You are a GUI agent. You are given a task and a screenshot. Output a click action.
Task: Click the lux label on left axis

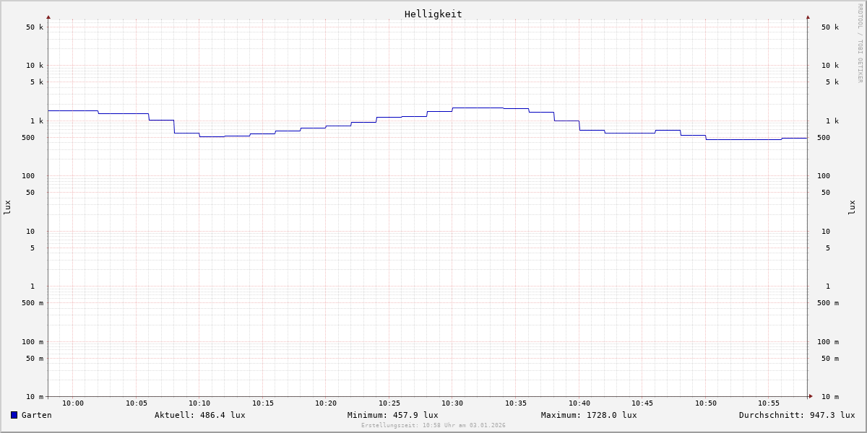7,207
